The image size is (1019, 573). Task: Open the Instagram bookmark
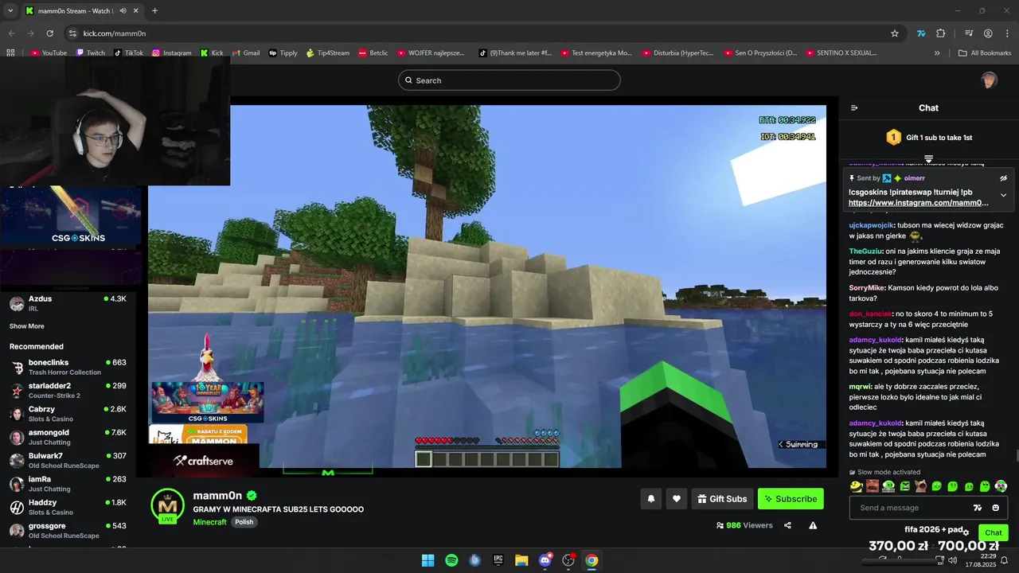point(171,53)
